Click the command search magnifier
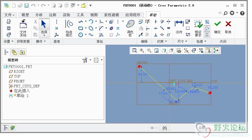Viewport: 252px width, 140px height. point(226,13)
